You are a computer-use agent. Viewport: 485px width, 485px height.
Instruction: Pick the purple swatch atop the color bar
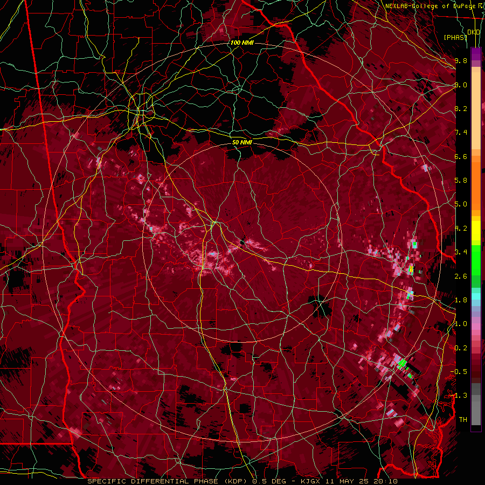(476, 54)
